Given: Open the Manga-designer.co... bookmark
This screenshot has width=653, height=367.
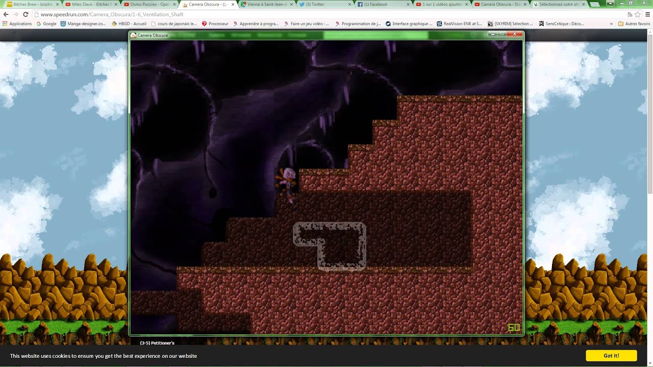Looking at the screenshot, I should tap(83, 23).
